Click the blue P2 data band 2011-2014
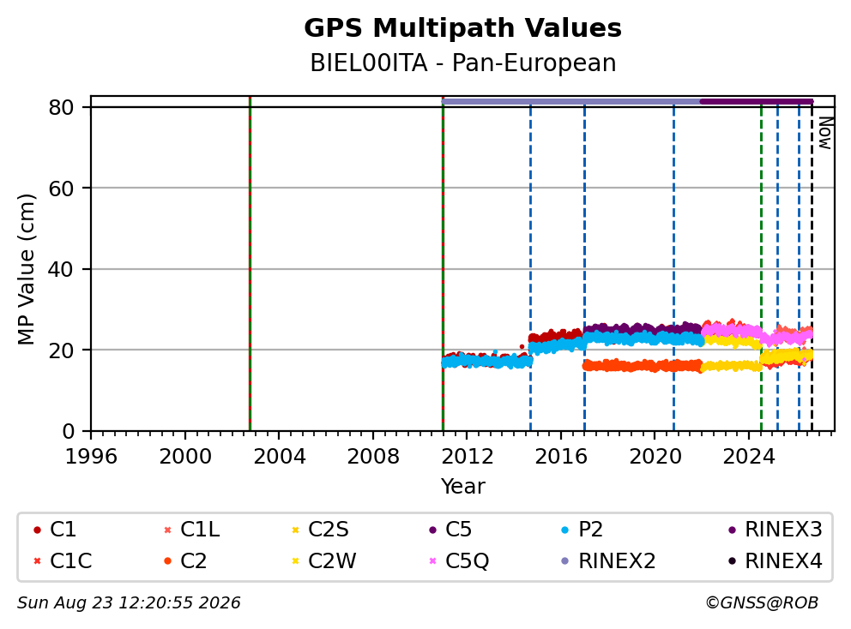Viewport: 851px width, 629px height. pyautogui.click(x=486, y=362)
